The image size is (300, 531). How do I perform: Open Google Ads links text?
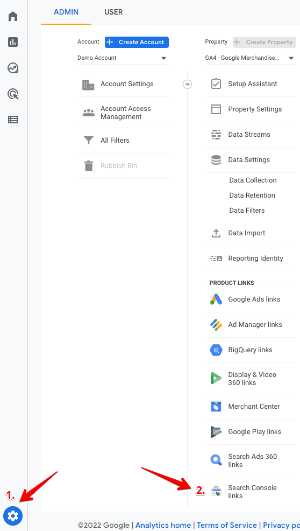(254, 299)
